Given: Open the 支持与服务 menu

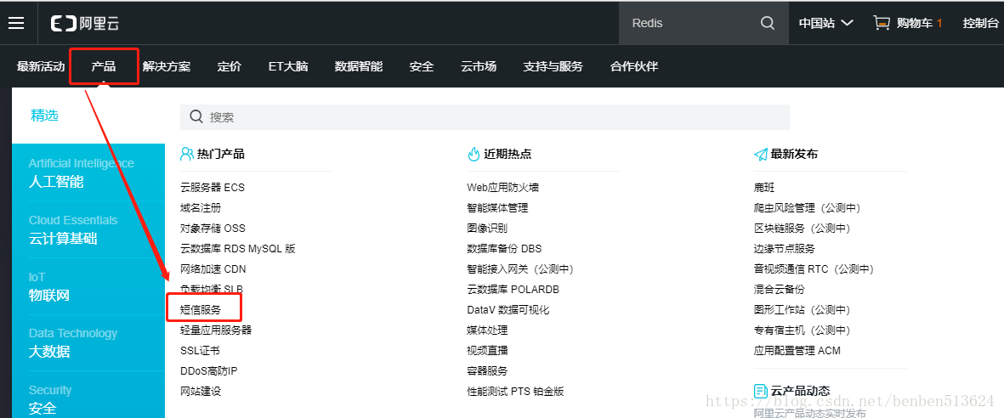Looking at the screenshot, I should click(553, 66).
